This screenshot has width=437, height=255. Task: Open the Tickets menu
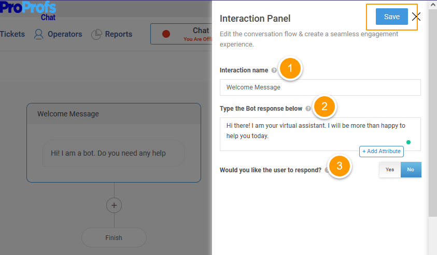click(12, 34)
